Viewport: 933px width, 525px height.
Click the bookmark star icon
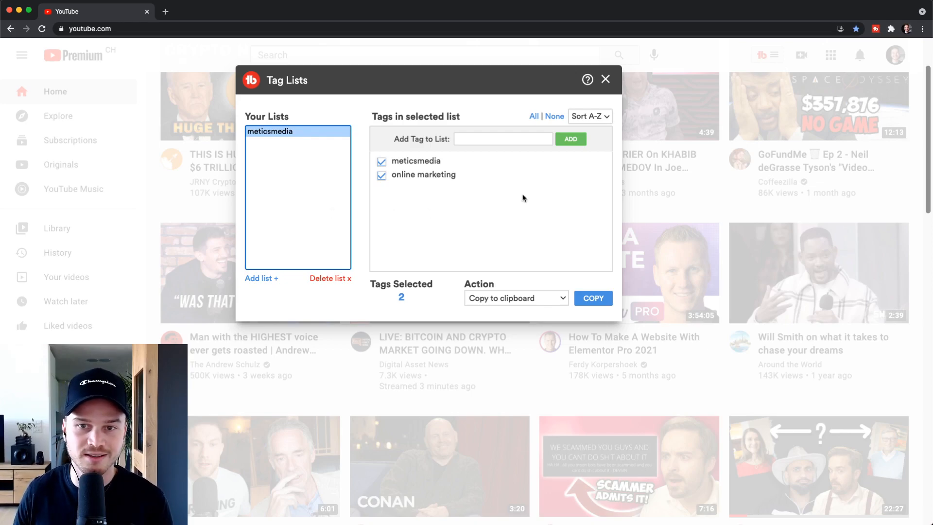pyautogui.click(x=856, y=29)
